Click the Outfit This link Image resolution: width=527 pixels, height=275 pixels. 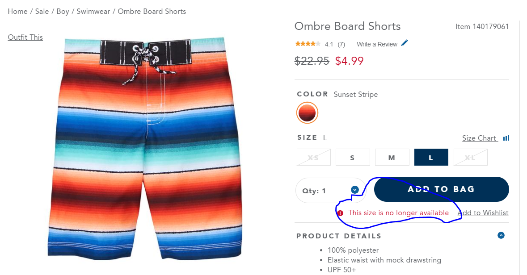[25, 37]
